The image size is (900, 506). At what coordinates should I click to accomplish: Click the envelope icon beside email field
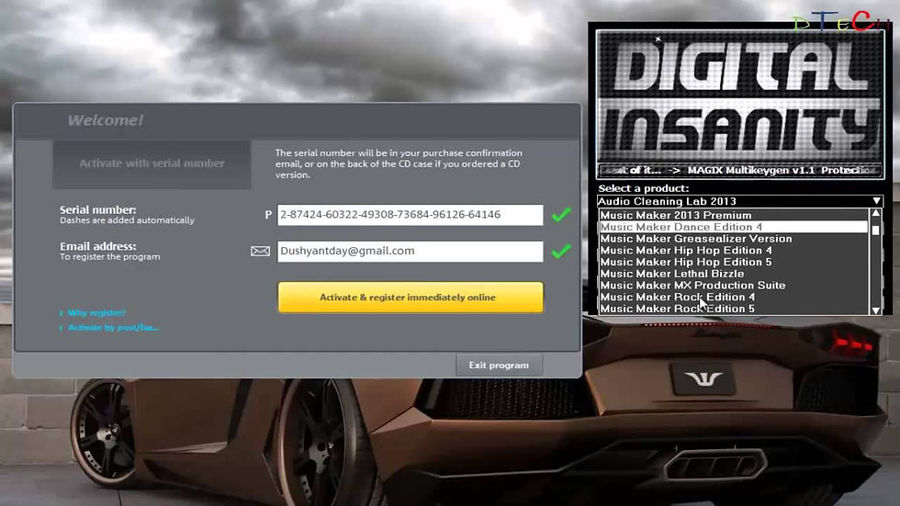[260, 252]
